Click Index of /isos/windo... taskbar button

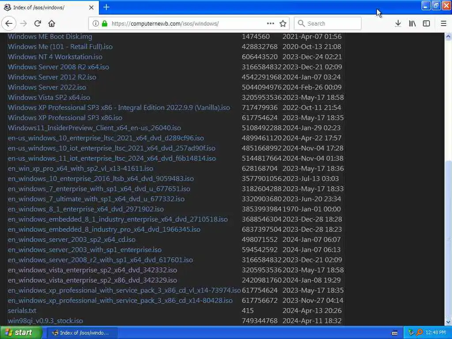82,333
